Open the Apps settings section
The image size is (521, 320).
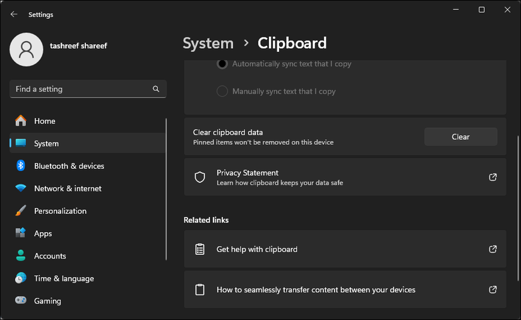(x=43, y=233)
